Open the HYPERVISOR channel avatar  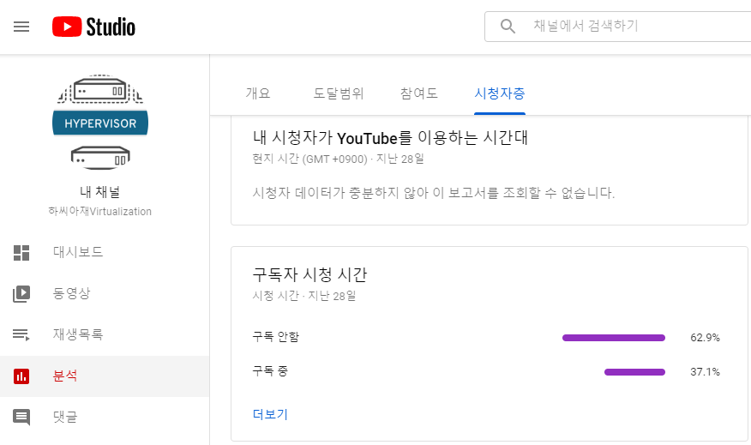pos(100,122)
